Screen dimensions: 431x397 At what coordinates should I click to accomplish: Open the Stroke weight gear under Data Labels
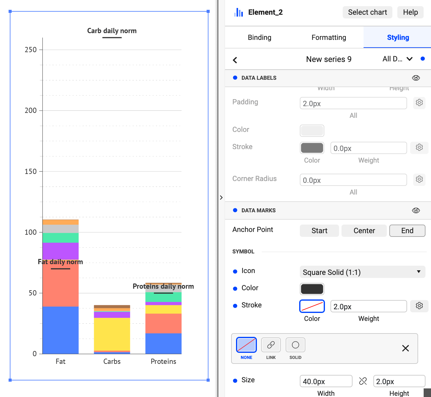pyautogui.click(x=419, y=148)
